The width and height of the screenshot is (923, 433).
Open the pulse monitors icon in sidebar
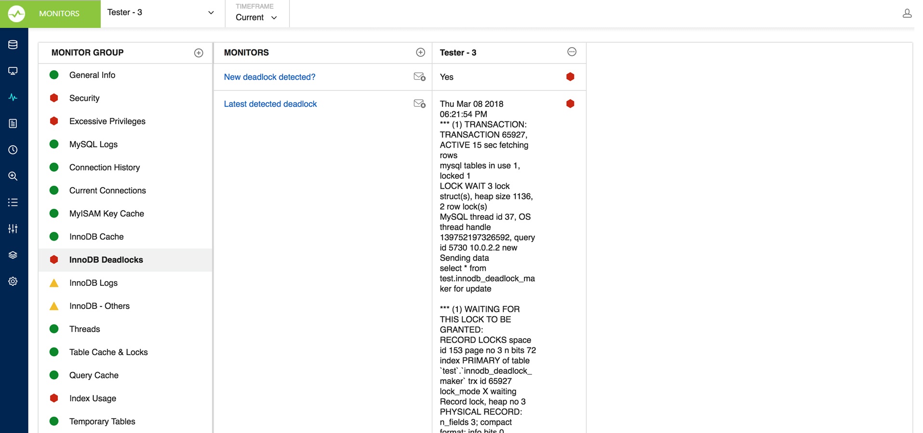[13, 98]
